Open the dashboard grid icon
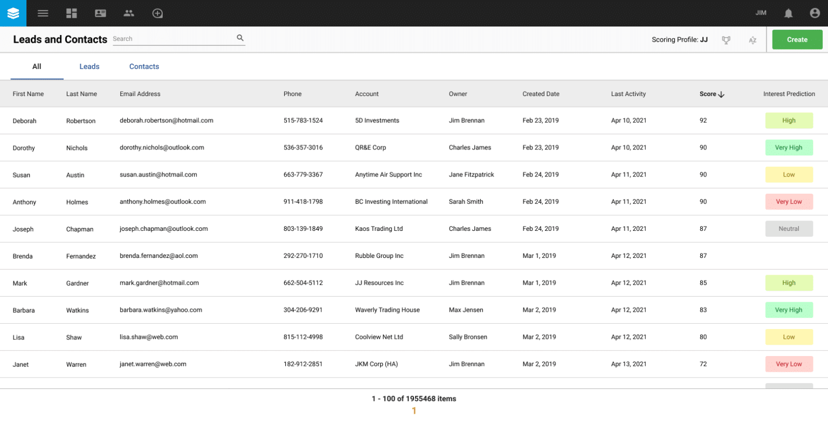Viewport: 828px width, 424px height. point(71,13)
